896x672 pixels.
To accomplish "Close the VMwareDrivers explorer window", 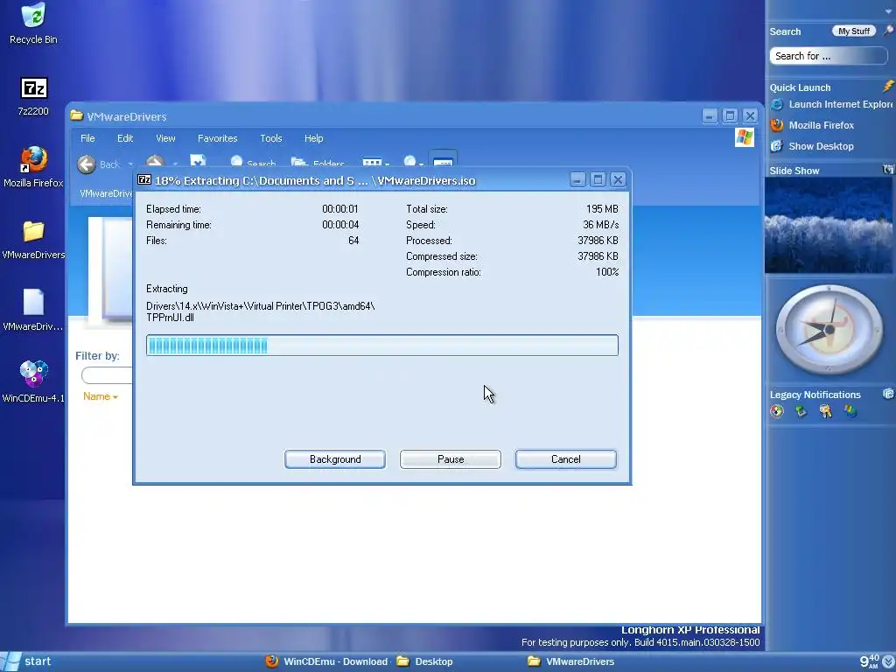I will 750,116.
